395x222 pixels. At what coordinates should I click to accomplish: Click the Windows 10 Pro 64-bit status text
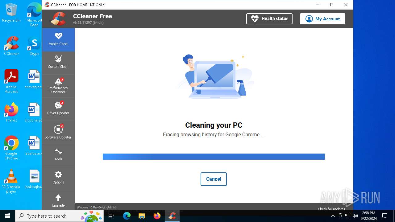[97, 208]
